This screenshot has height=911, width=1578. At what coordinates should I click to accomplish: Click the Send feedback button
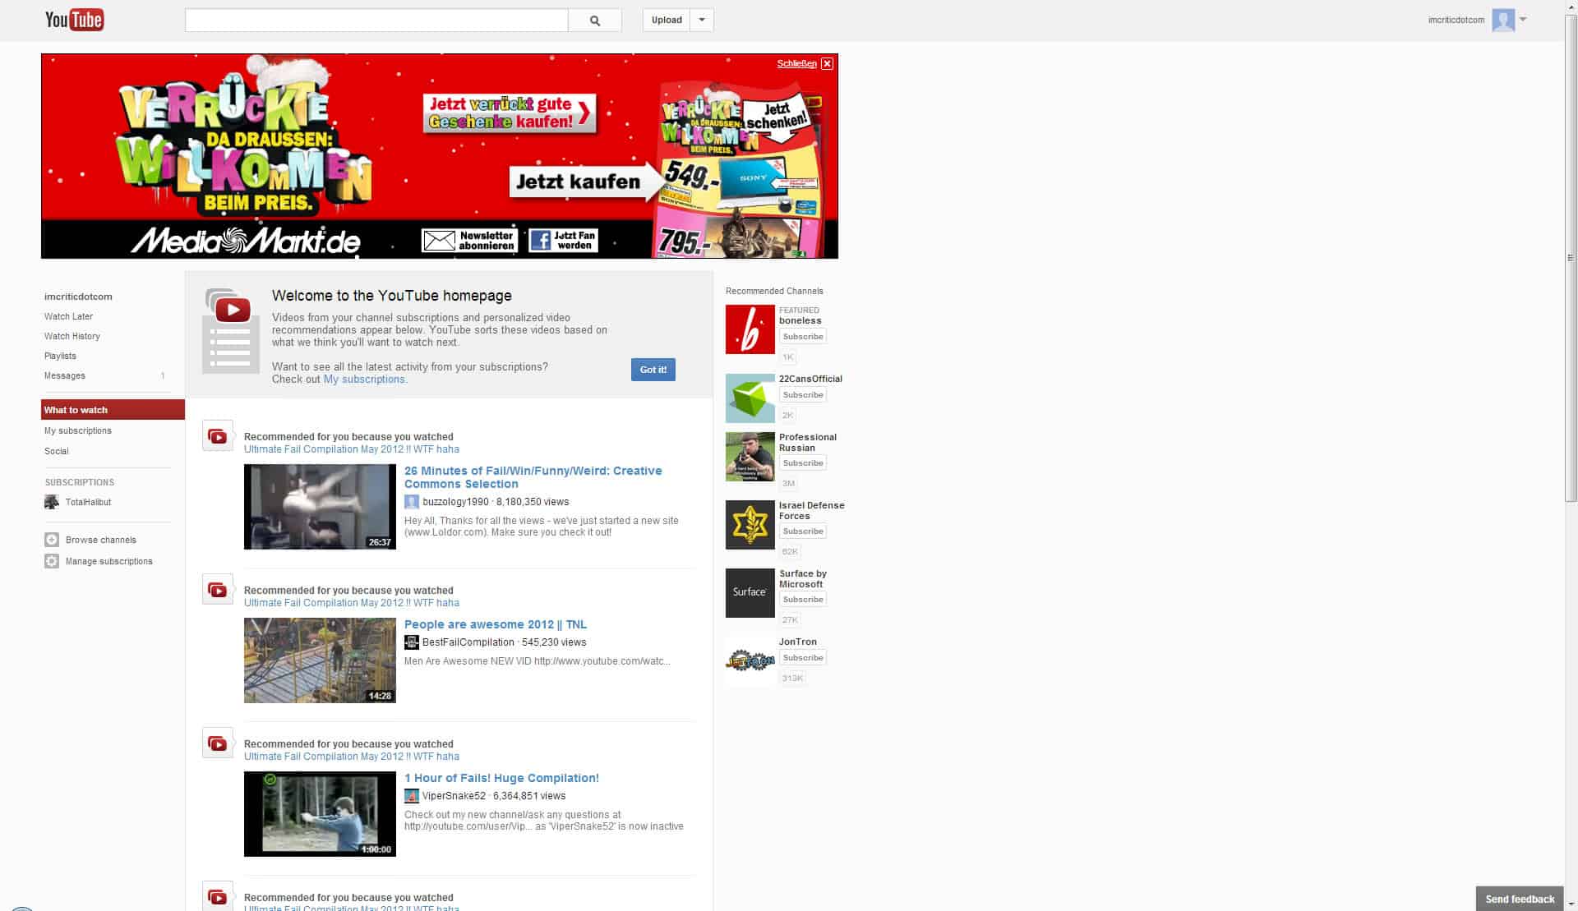coord(1520,899)
